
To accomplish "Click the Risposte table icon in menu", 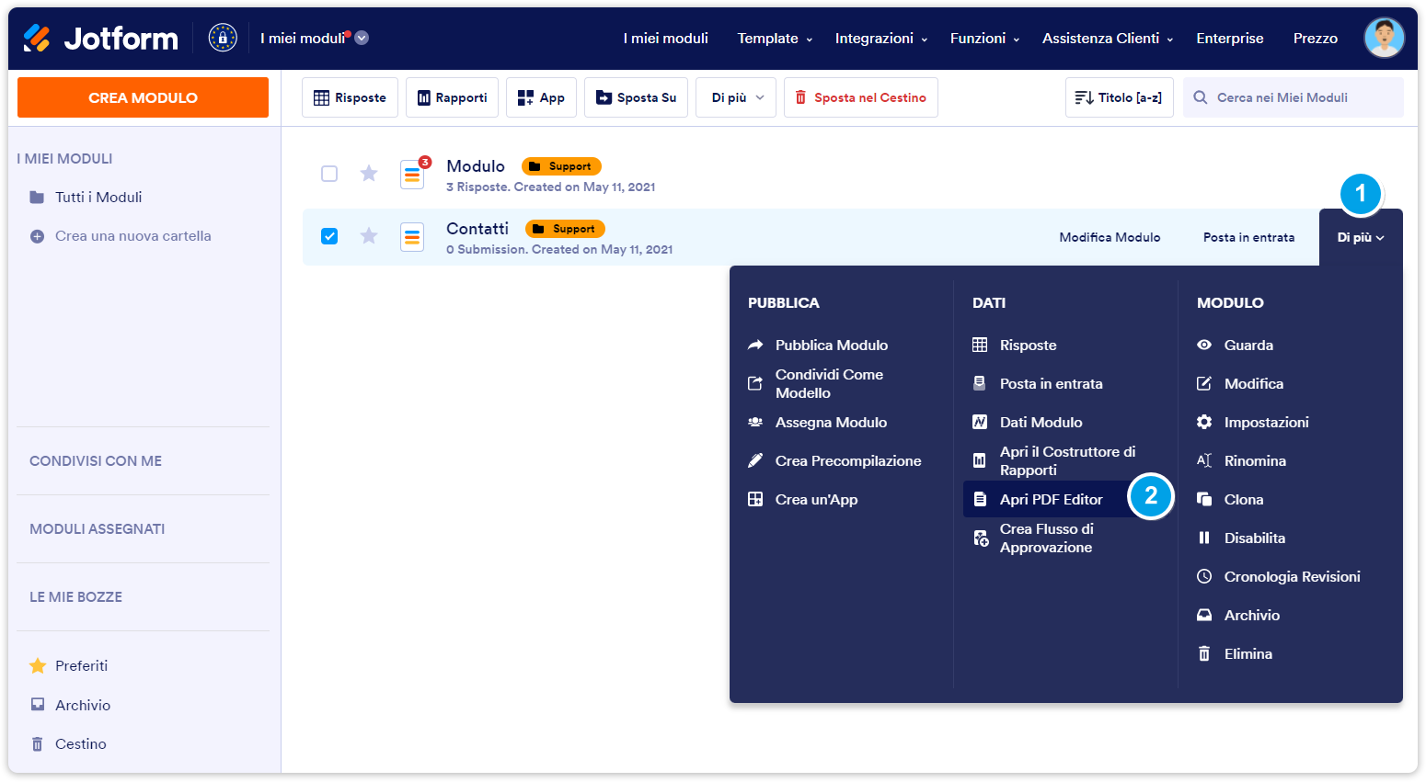I will coord(980,346).
